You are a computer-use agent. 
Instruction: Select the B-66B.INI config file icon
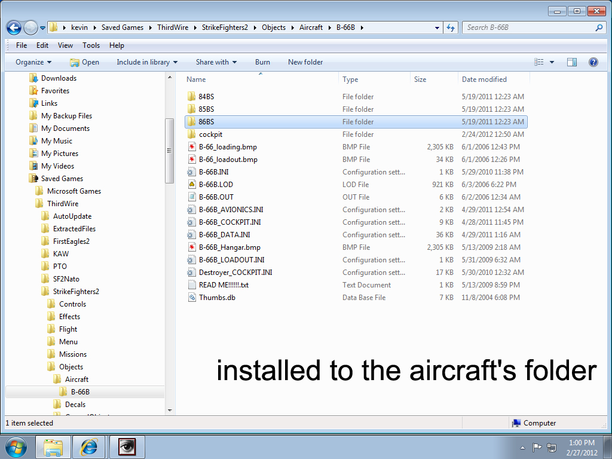pyautogui.click(x=191, y=172)
